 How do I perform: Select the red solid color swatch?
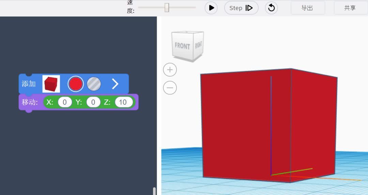tap(76, 84)
